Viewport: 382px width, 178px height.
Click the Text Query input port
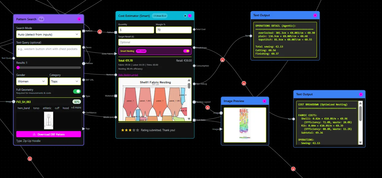(x=14, y=58)
